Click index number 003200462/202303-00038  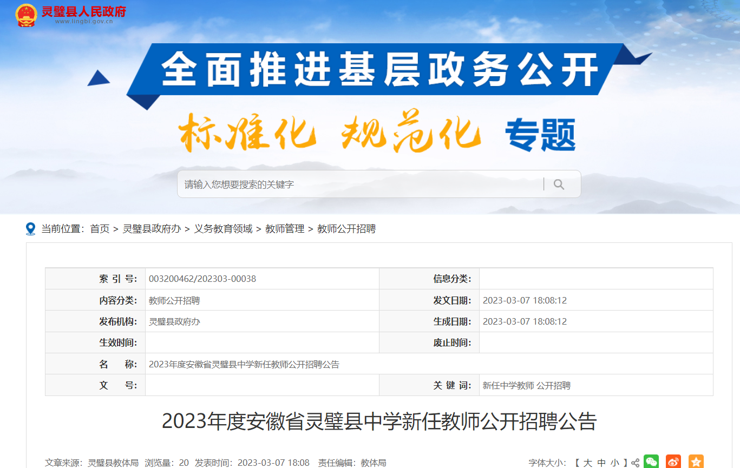[202, 279]
